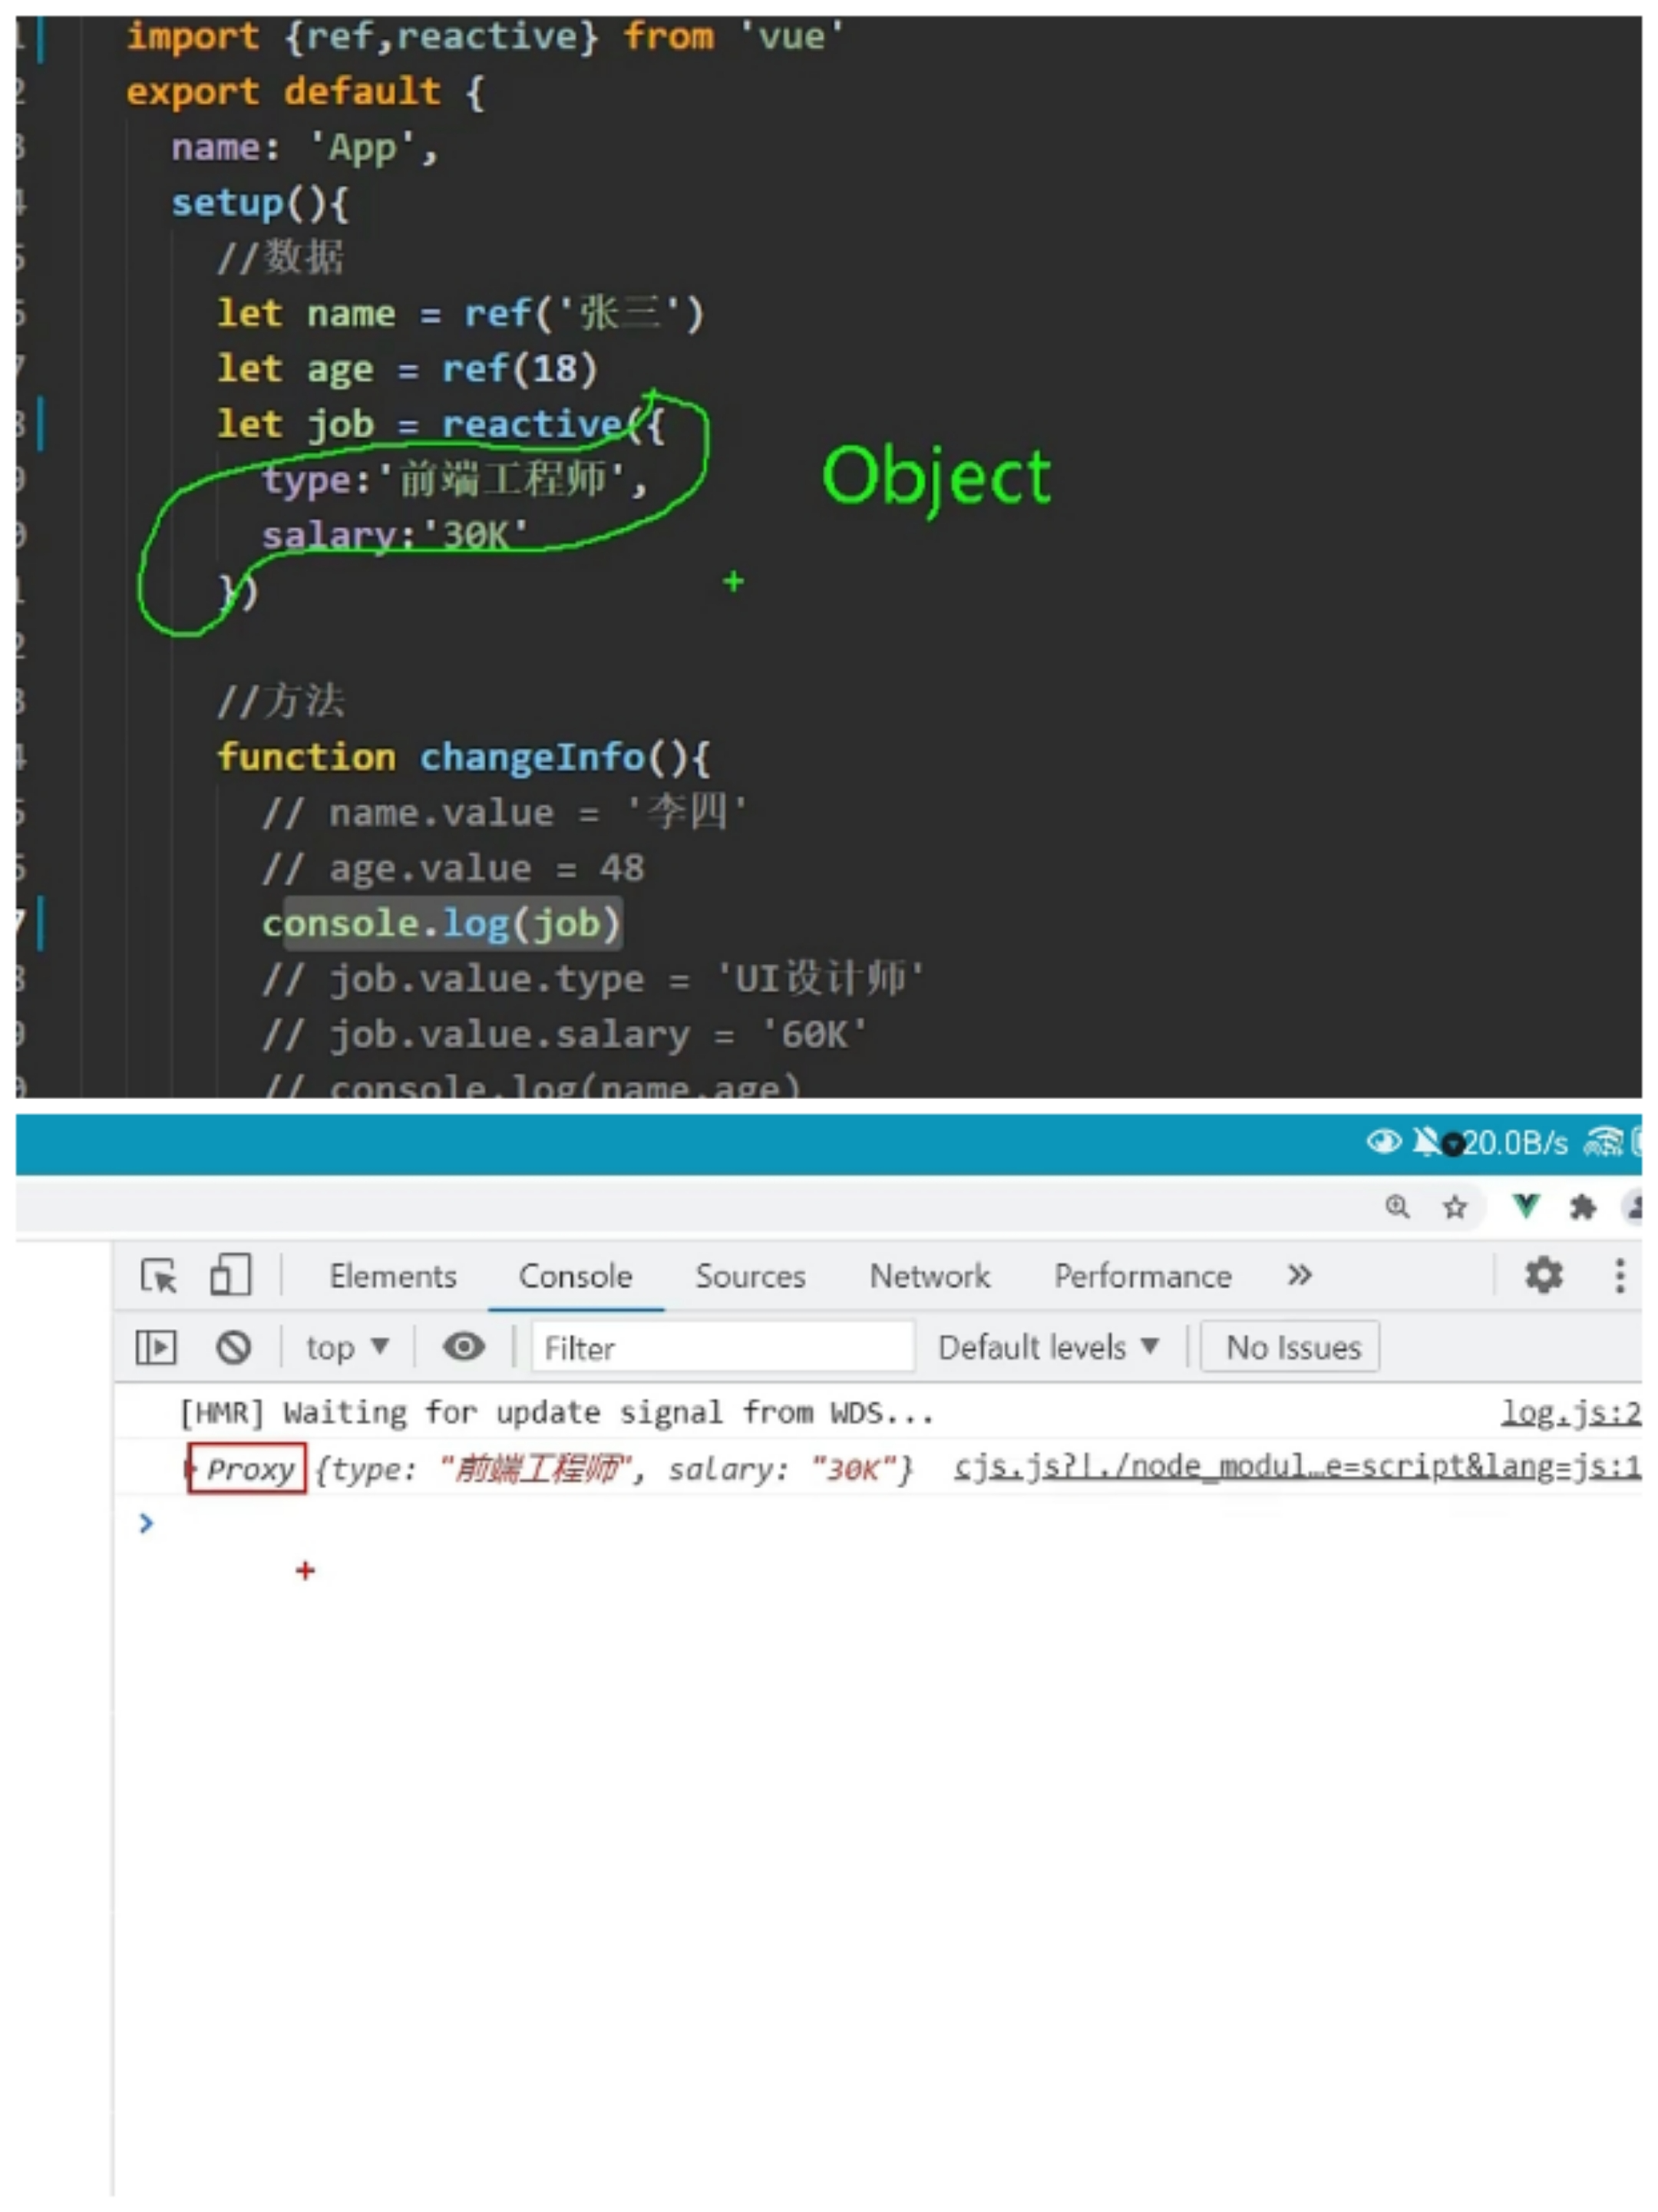The height and width of the screenshot is (2212, 1658).
Task: Click the Vue devtools extension icon
Action: pyautogui.click(x=1525, y=1206)
